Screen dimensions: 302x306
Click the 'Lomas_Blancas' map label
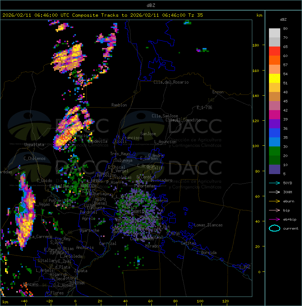click(x=208, y=225)
